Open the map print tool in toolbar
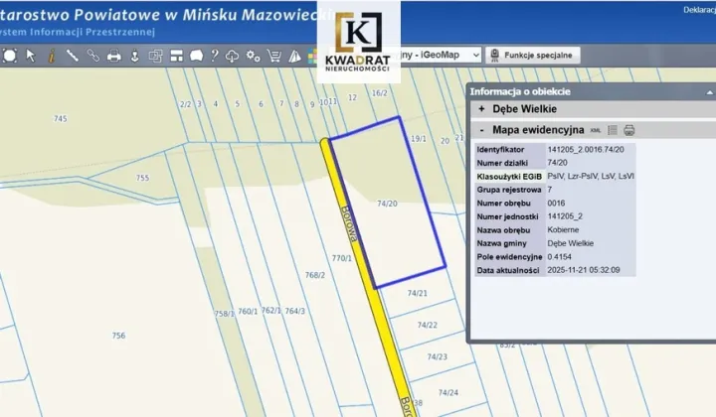This screenshot has height=417, width=716. pos(113,56)
